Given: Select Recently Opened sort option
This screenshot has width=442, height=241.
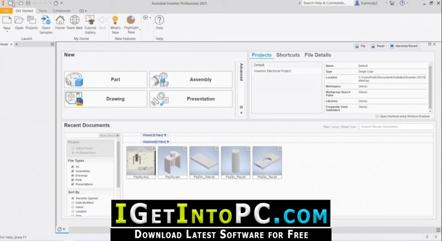Looking at the screenshot, I should [73, 198].
